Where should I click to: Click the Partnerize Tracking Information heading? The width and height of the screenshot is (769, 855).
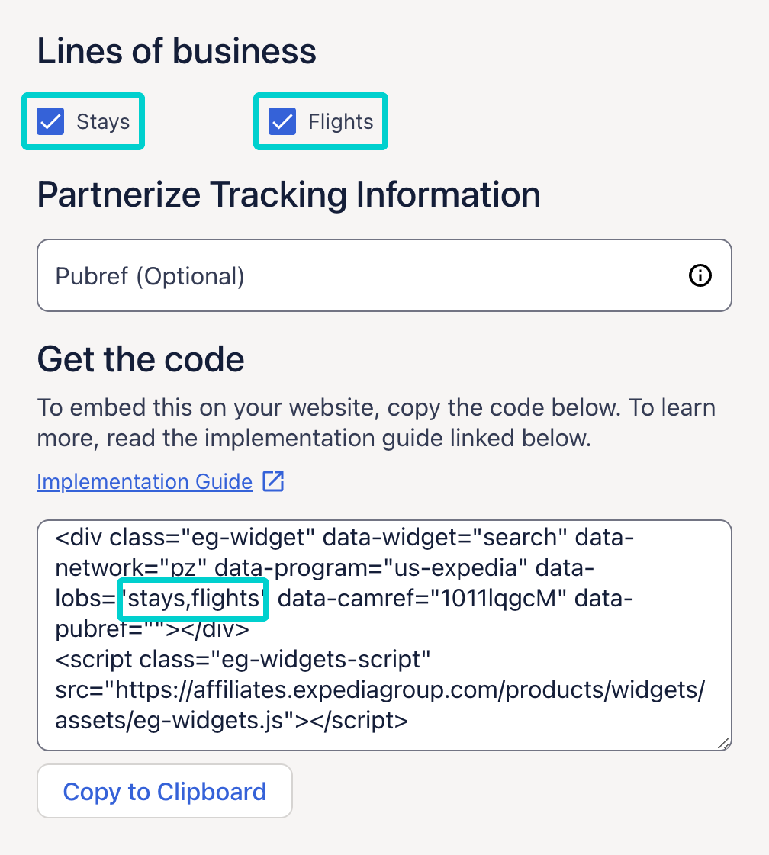coord(288,195)
